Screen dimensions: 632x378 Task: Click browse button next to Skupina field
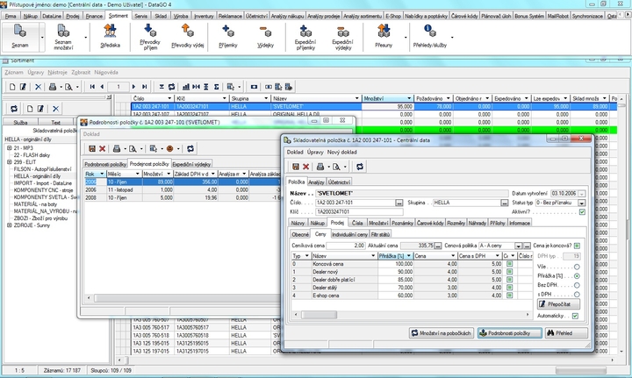(x=504, y=203)
